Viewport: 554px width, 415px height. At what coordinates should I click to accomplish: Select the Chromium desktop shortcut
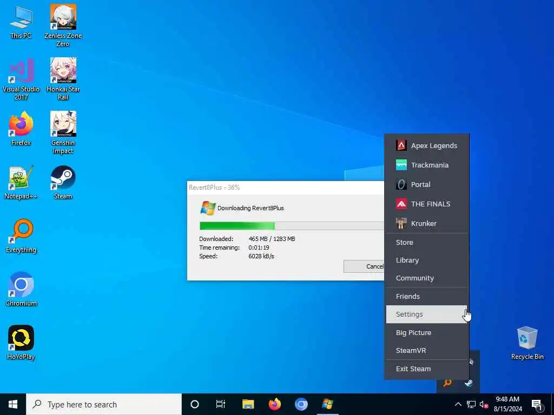pyautogui.click(x=21, y=290)
